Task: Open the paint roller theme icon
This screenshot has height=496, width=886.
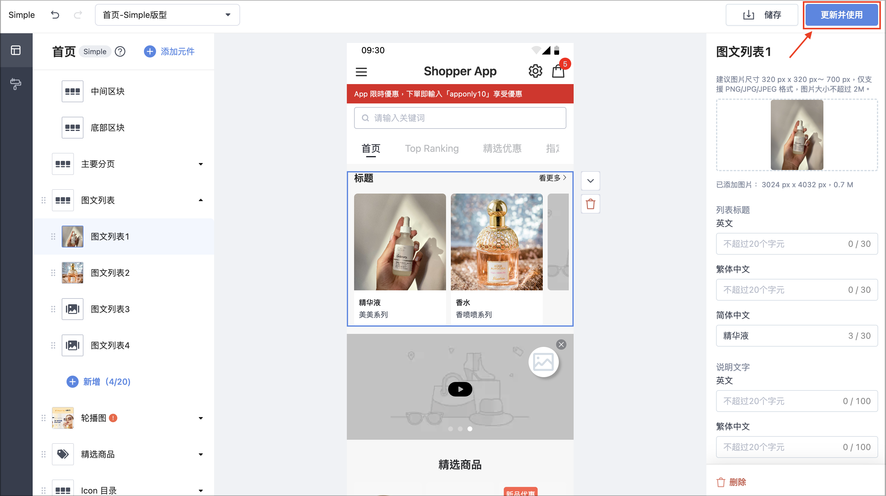Action: [x=16, y=83]
